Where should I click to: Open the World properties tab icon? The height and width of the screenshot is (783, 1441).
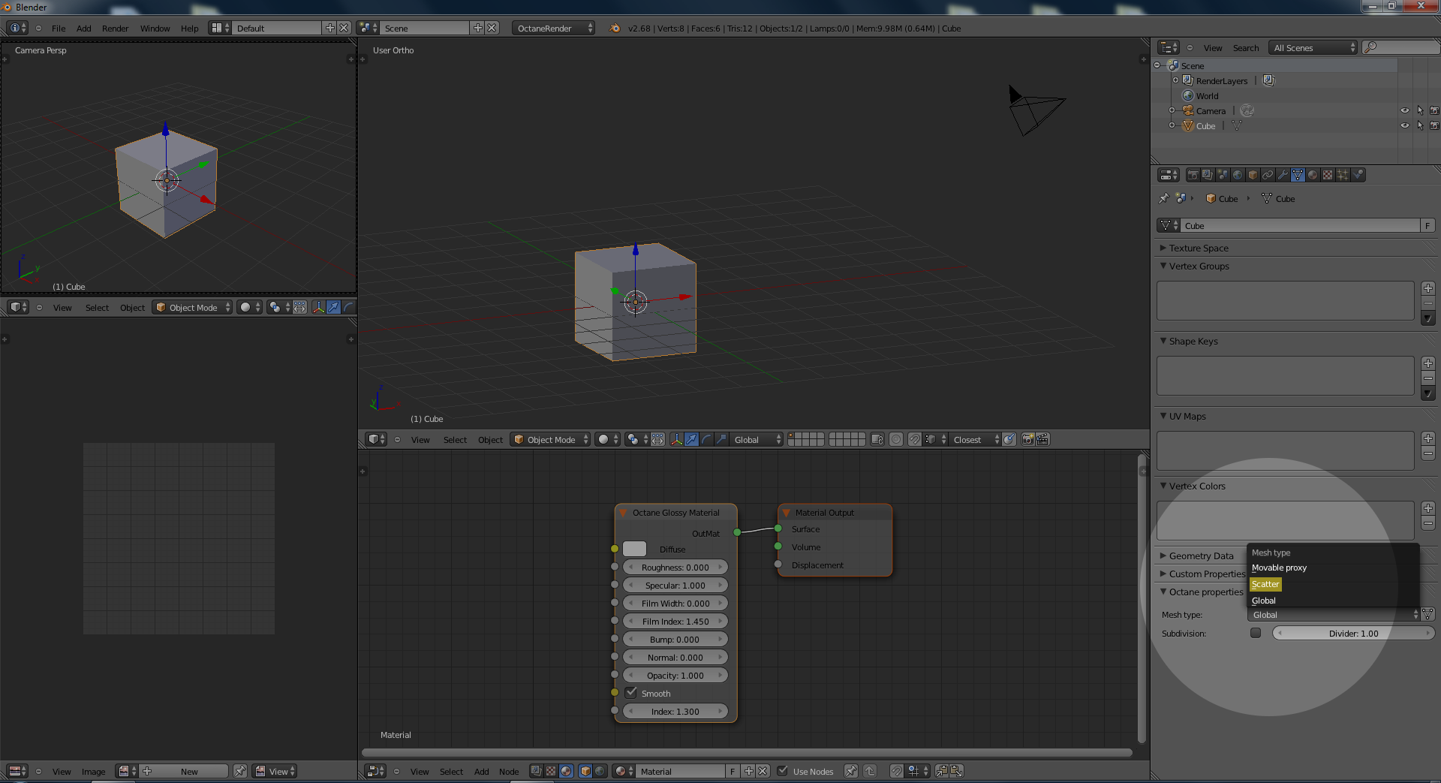pyautogui.click(x=1238, y=175)
